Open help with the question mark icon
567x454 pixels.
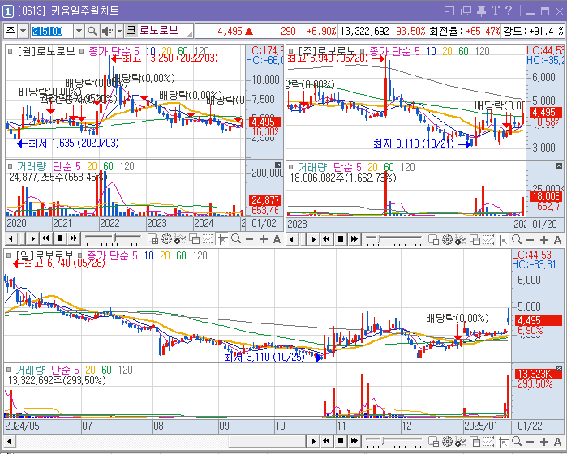tap(509, 11)
